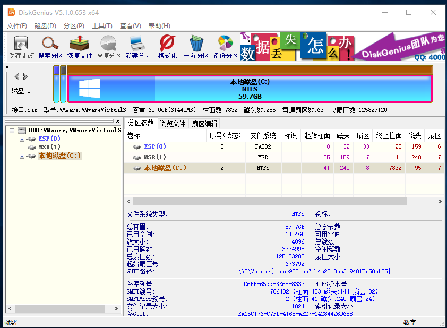This screenshot has width=447, height=328.
Task: Click the tree panel horizontal scrollbar thumb
Action: click(60, 308)
